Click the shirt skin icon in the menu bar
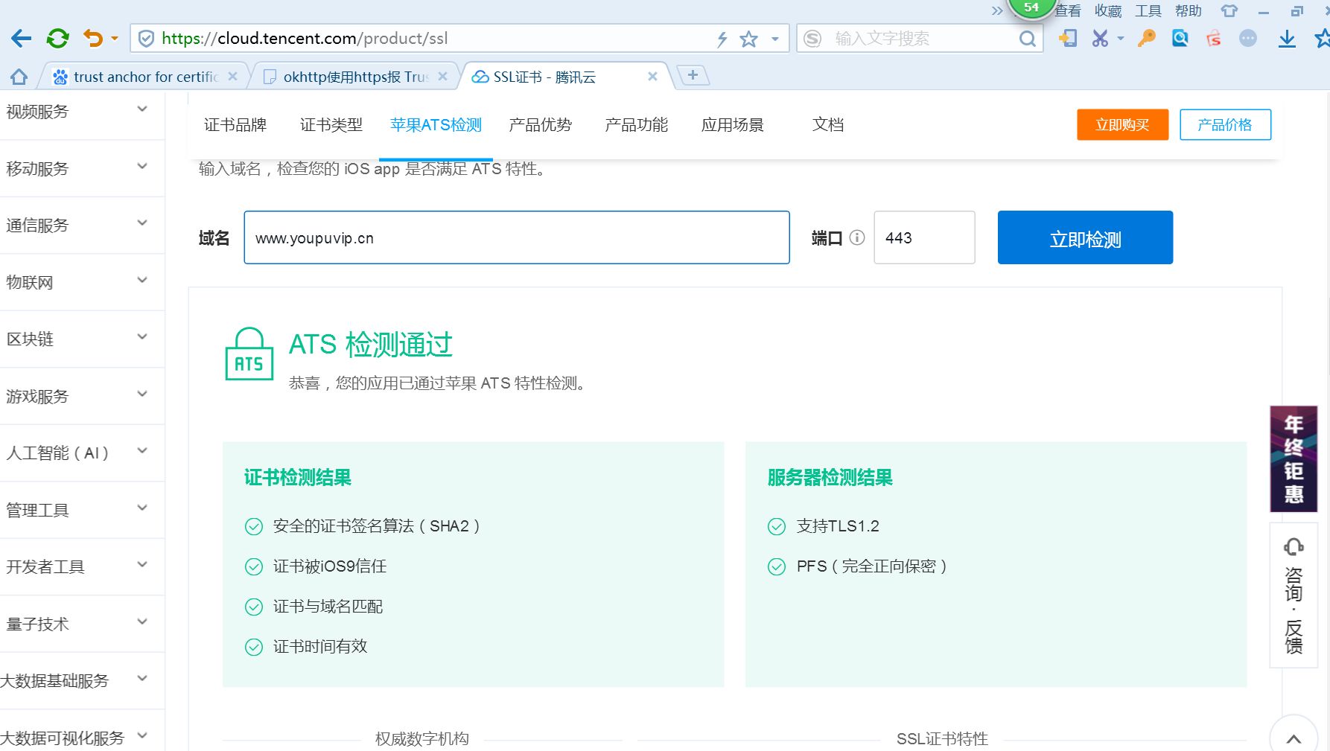The height and width of the screenshot is (751, 1330). (1229, 11)
